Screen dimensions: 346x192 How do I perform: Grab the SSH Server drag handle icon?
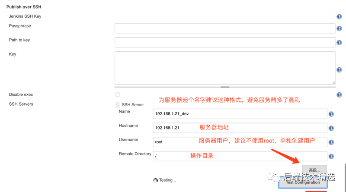pyautogui.click(x=117, y=105)
